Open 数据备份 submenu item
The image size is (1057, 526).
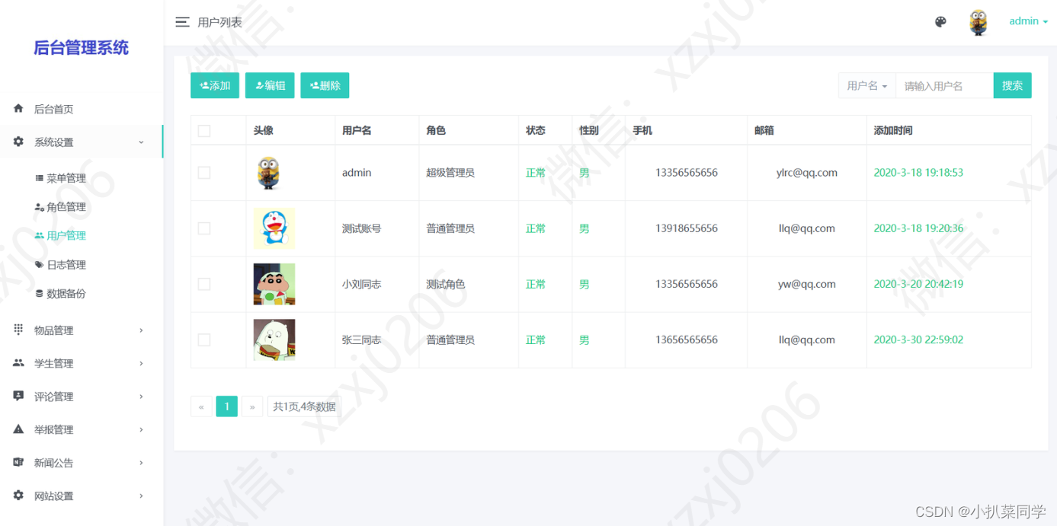(66, 294)
